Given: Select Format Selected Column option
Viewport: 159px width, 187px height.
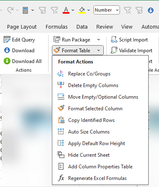Looking at the screenshot, I should [x=100, y=109].
